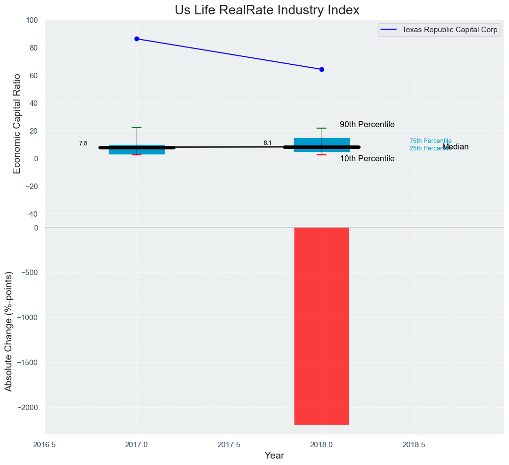Click the 8.1 median value label
Viewport: 509px width, 465px height.
(268, 143)
